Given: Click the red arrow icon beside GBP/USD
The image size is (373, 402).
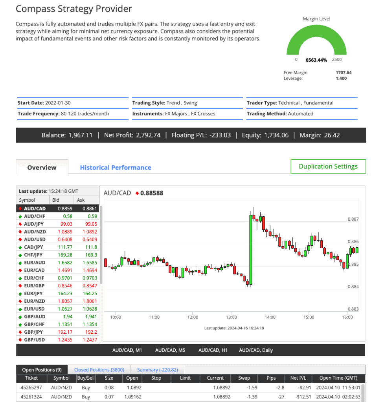Looking at the screenshot, I should pyautogui.click(x=20, y=340).
